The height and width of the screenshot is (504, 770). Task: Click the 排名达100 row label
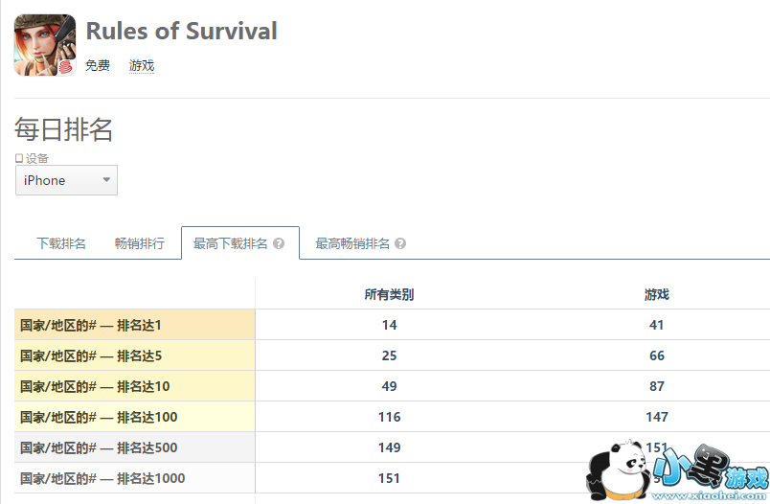pos(99,417)
